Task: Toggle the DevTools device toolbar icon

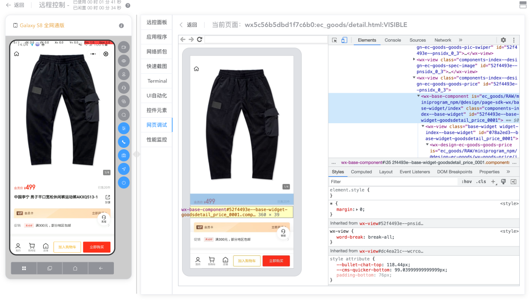Action: point(344,40)
